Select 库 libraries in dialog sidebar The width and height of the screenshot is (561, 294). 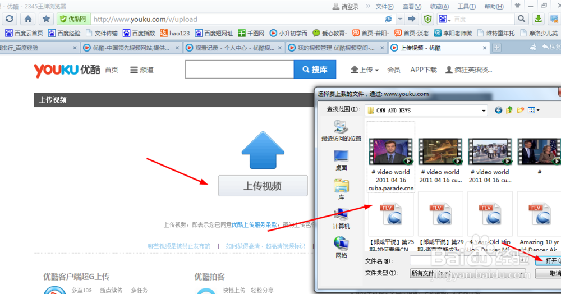pos(341,190)
